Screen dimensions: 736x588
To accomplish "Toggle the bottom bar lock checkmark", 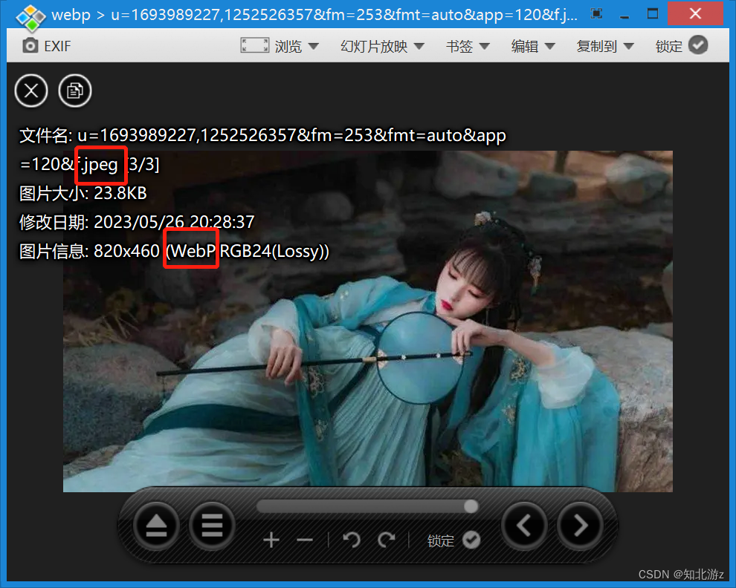I will 471,540.
